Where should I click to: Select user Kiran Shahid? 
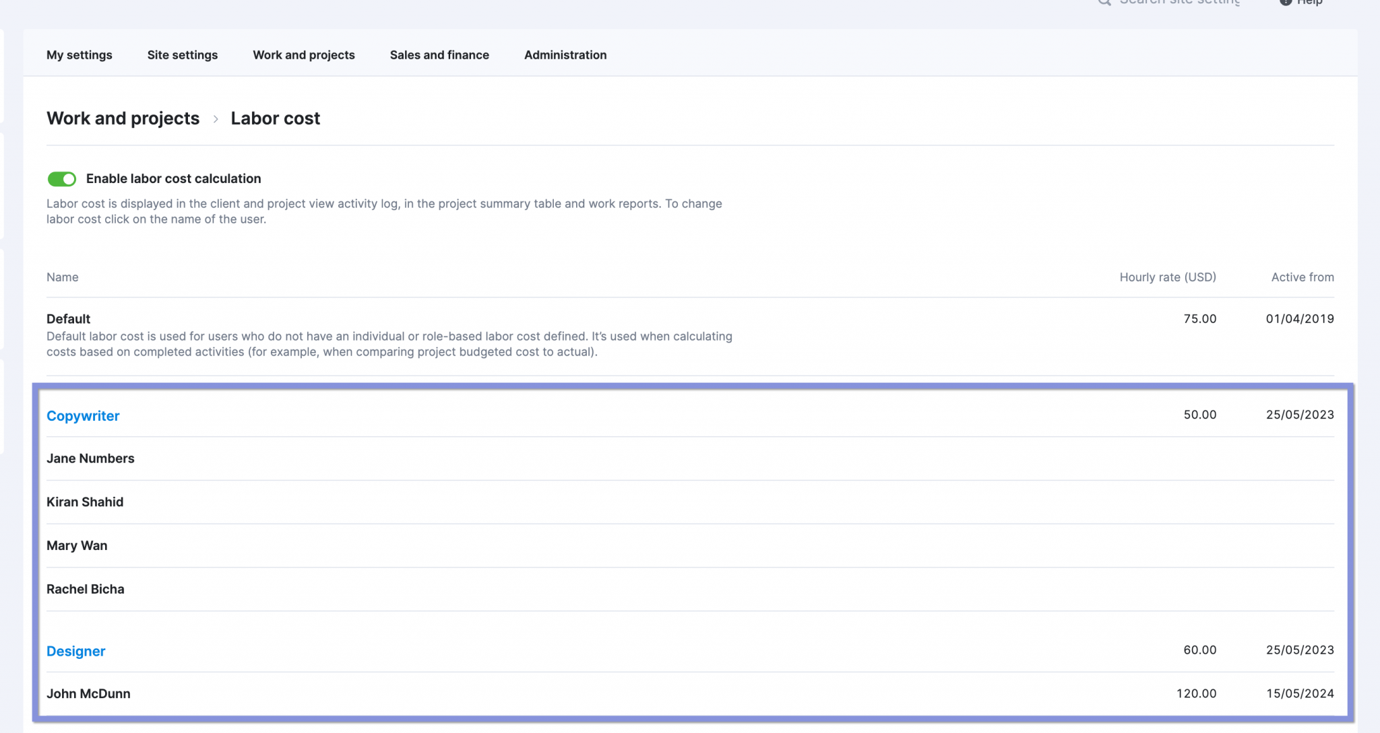coord(85,501)
